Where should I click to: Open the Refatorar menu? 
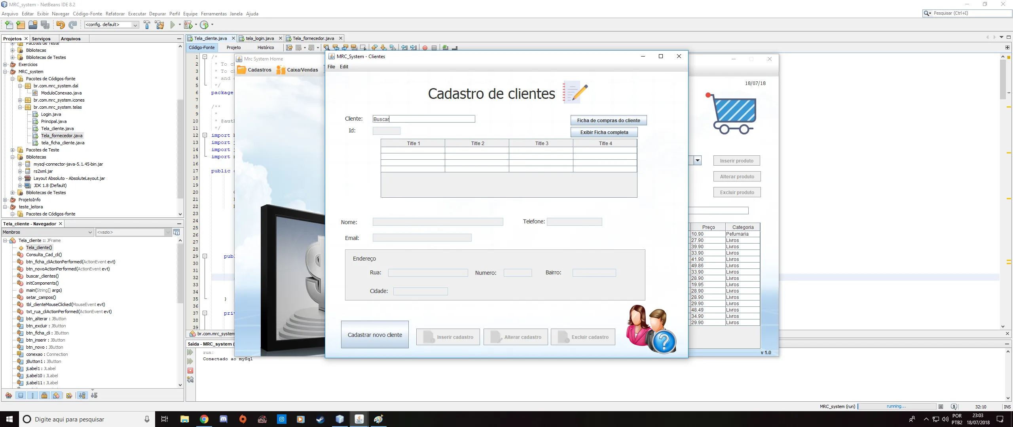click(x=115, y=13)
